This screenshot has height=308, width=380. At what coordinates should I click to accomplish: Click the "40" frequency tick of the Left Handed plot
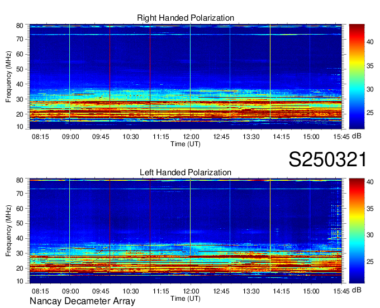point(20,239)
